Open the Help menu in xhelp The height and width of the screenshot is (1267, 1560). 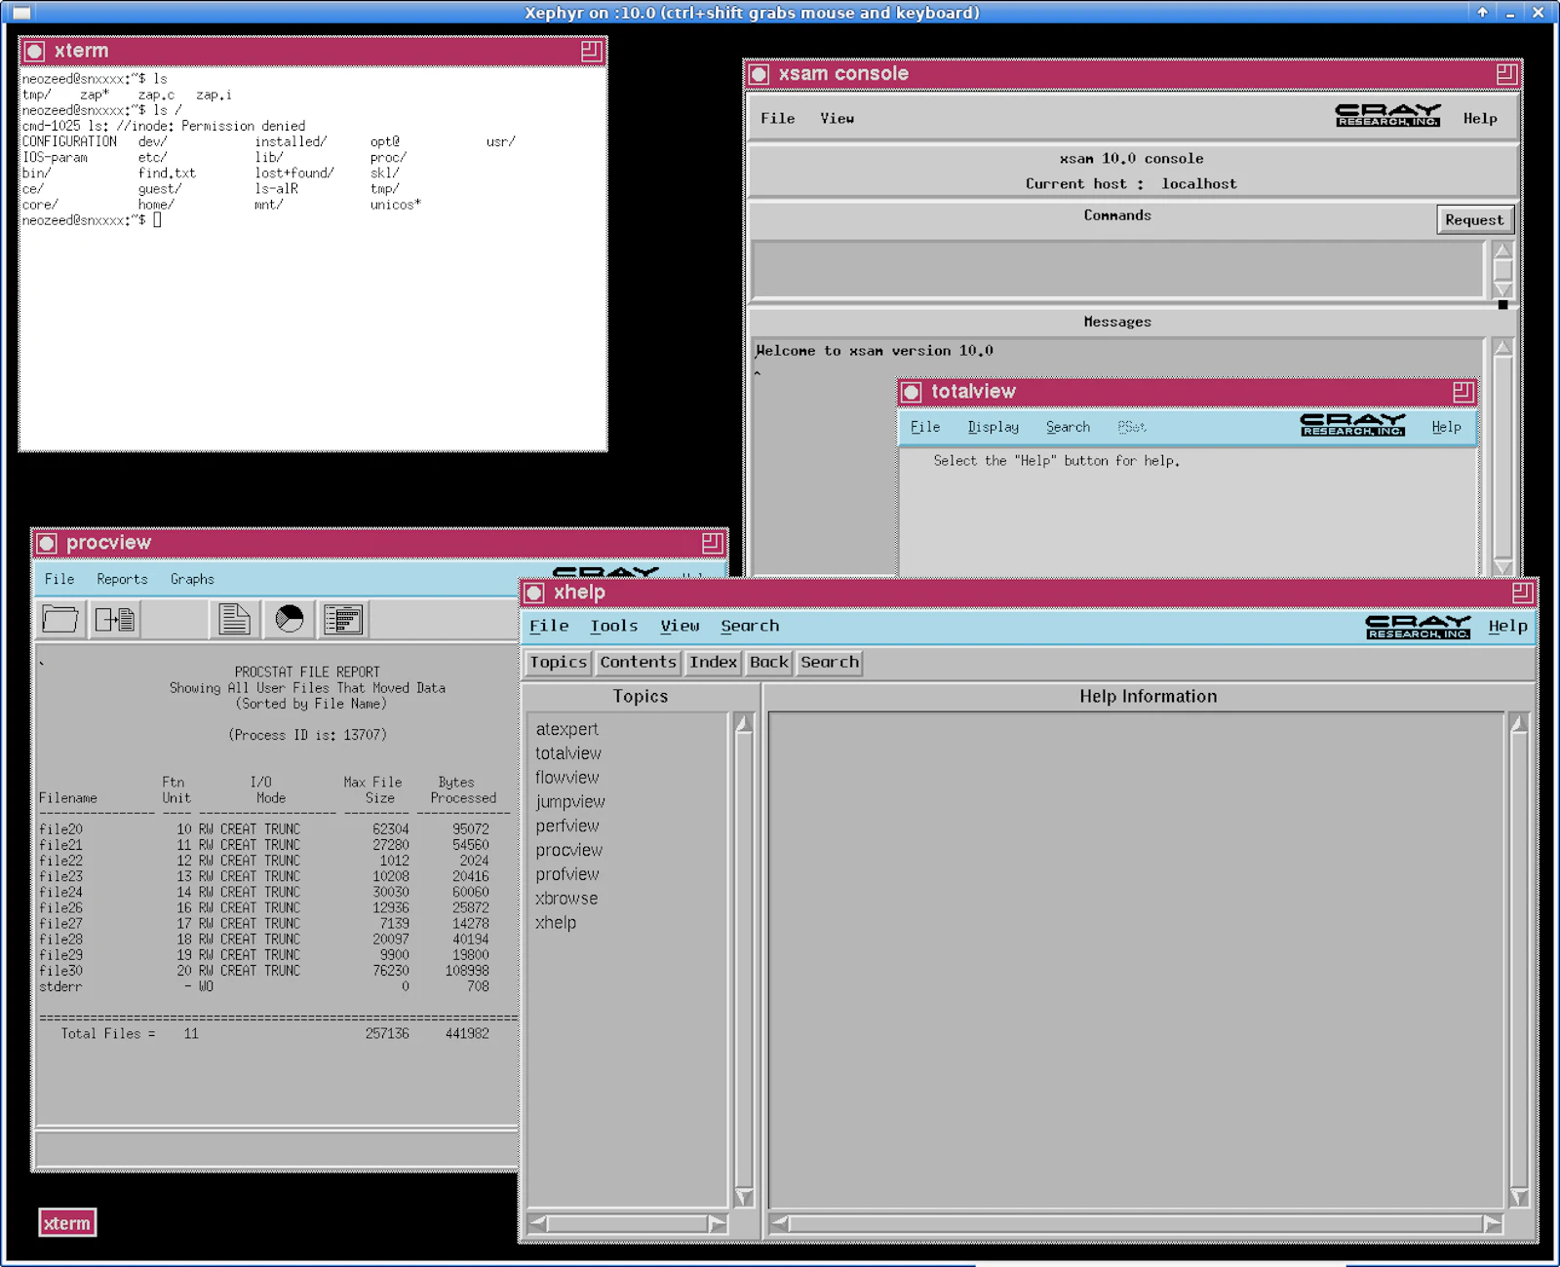tap(1507, 626)
